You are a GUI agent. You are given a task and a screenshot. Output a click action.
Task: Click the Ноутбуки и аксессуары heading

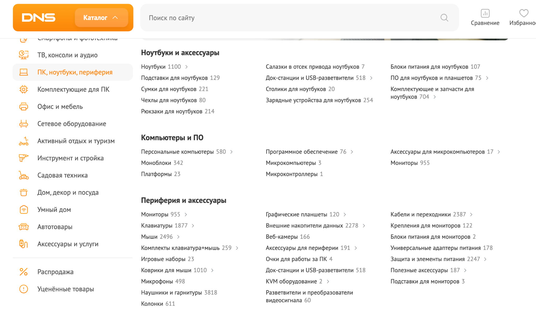[x=180, y=53]
